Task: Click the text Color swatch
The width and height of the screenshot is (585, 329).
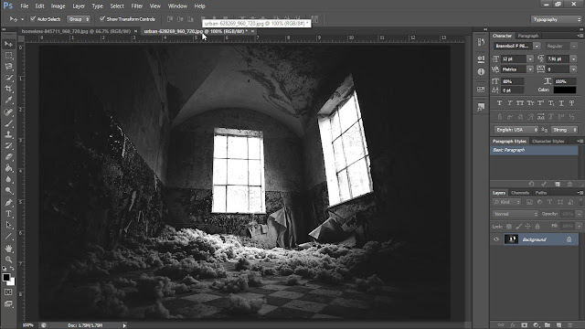Action: [565, 90]
